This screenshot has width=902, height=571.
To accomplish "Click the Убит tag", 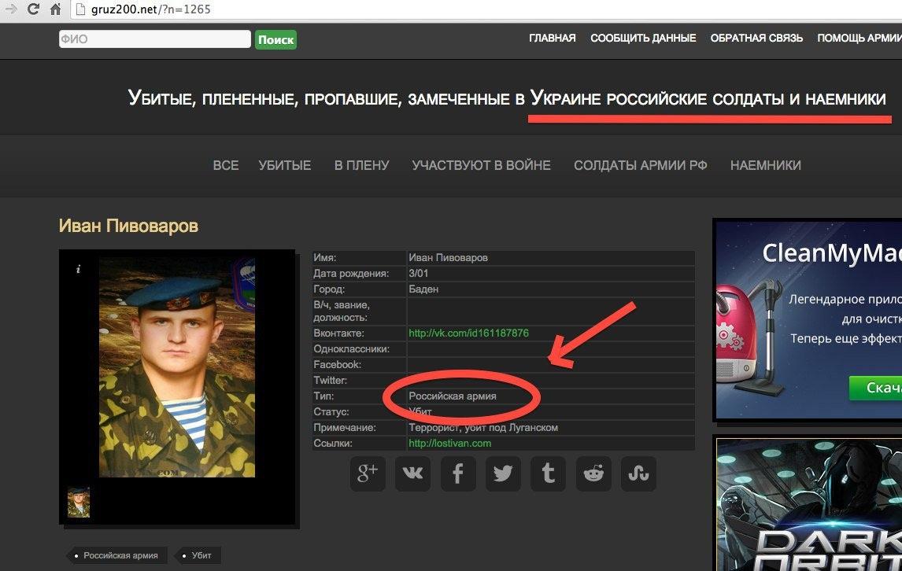I will 197,555.
